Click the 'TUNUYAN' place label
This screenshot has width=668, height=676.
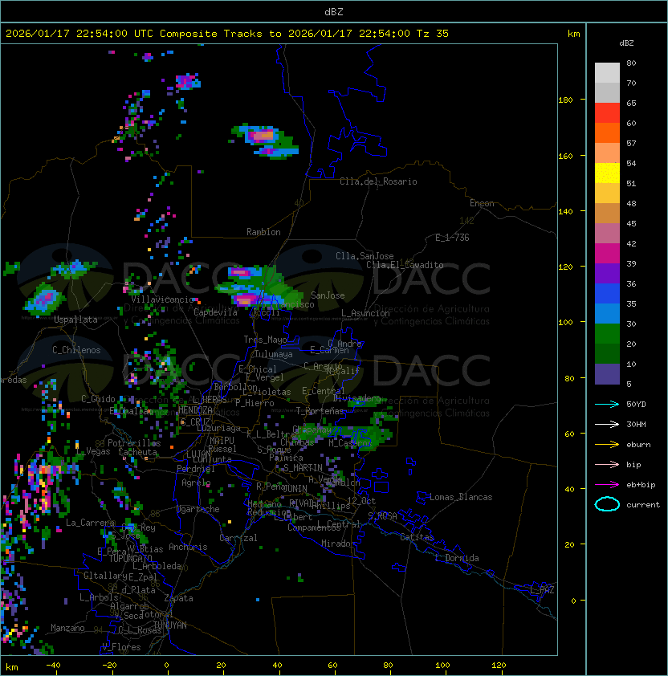170,625
